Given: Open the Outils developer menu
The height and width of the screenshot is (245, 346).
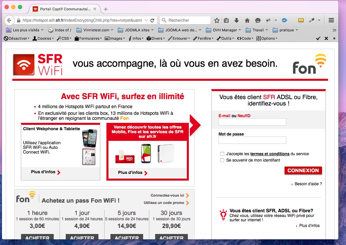Looking at the screenshot, I should pos(225,38).
